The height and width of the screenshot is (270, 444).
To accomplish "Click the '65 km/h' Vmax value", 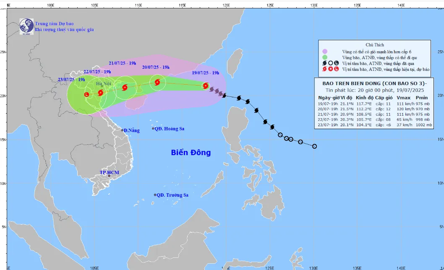I will (x=405, y=119).
